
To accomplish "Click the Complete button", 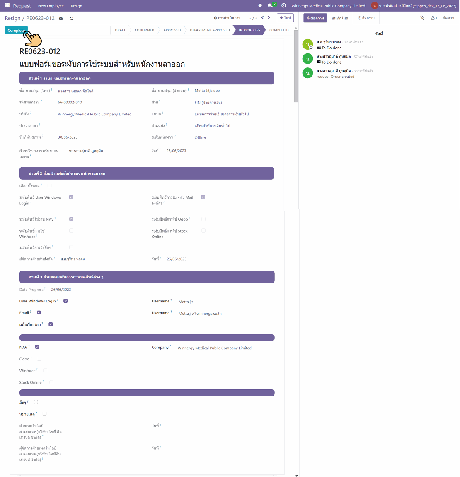I will (x=16, y=30).
